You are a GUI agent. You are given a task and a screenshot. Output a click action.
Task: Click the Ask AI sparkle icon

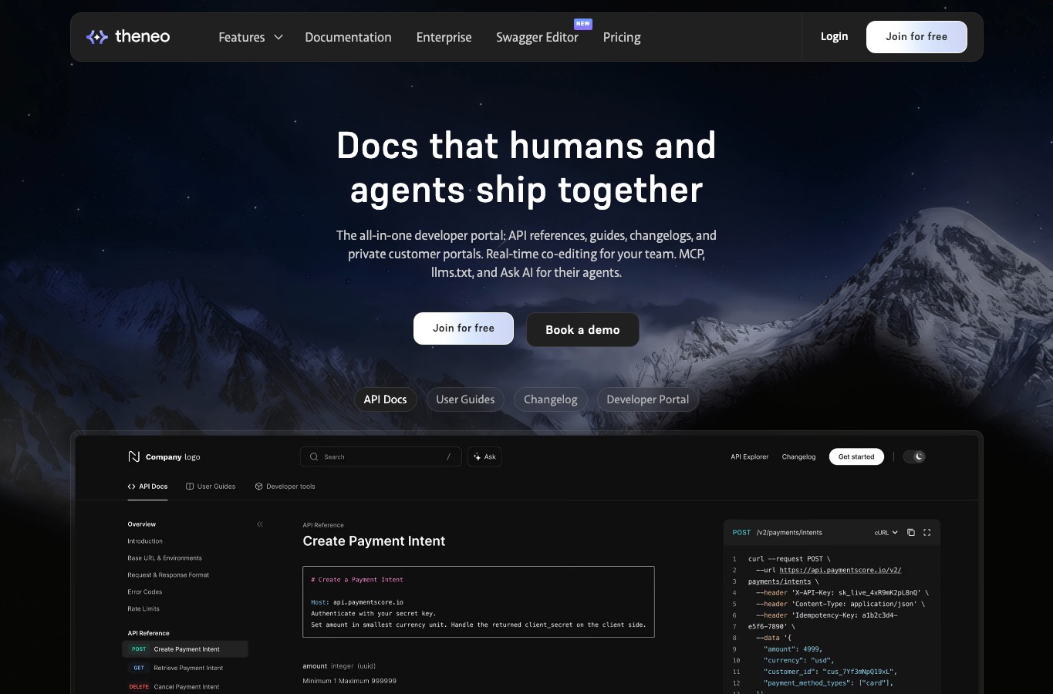coord(478,456)
